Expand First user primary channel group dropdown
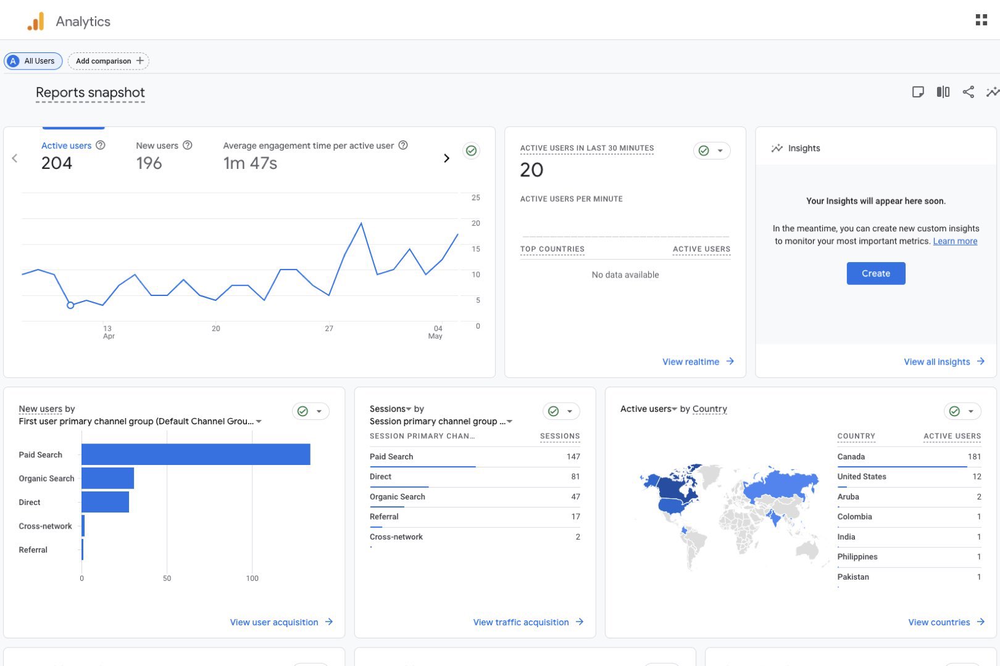The height and width of the screenshot is (666, 1000). 259,422
